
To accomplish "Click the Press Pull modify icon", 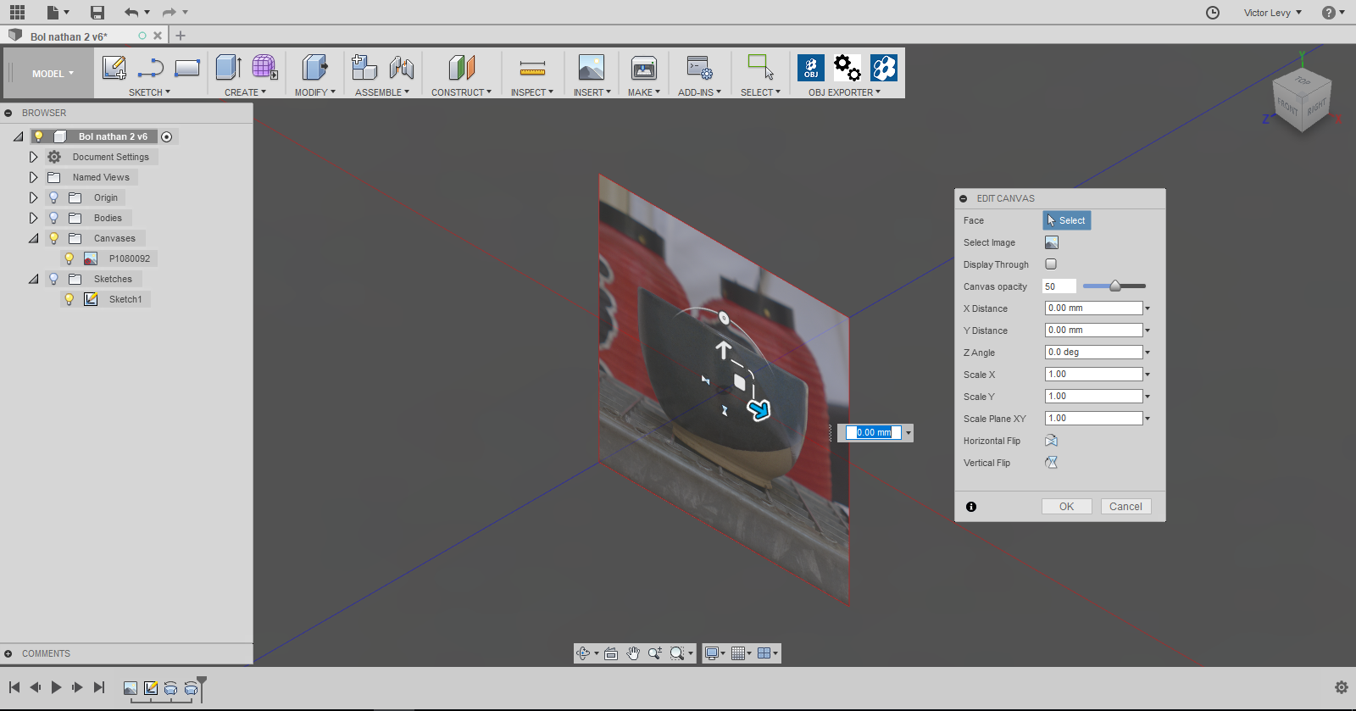I will coord(314,68).
